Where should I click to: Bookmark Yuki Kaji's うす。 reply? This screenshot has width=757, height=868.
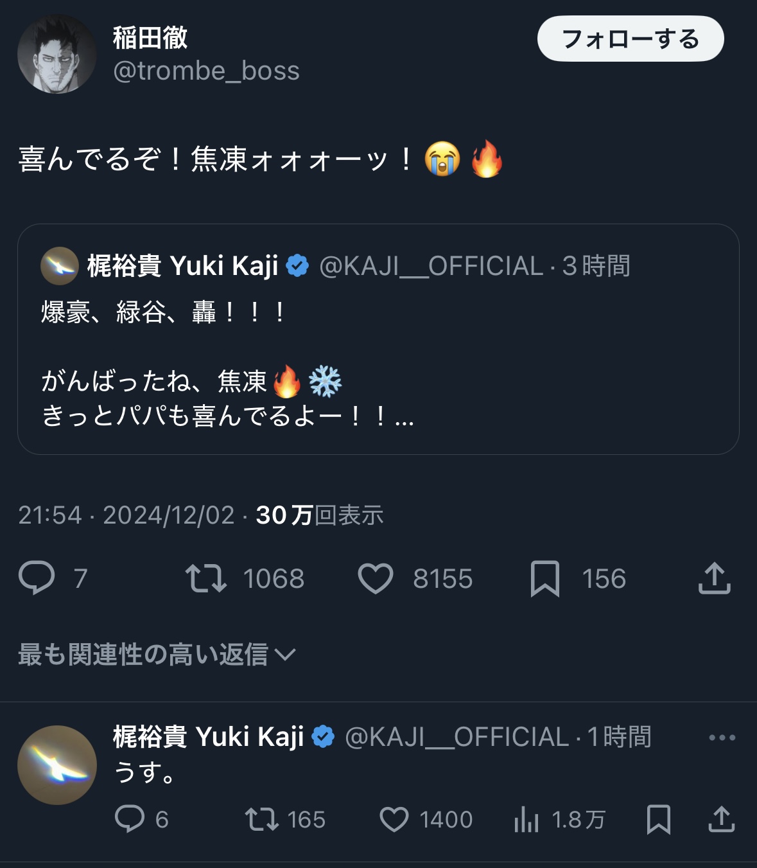(659, 819)
